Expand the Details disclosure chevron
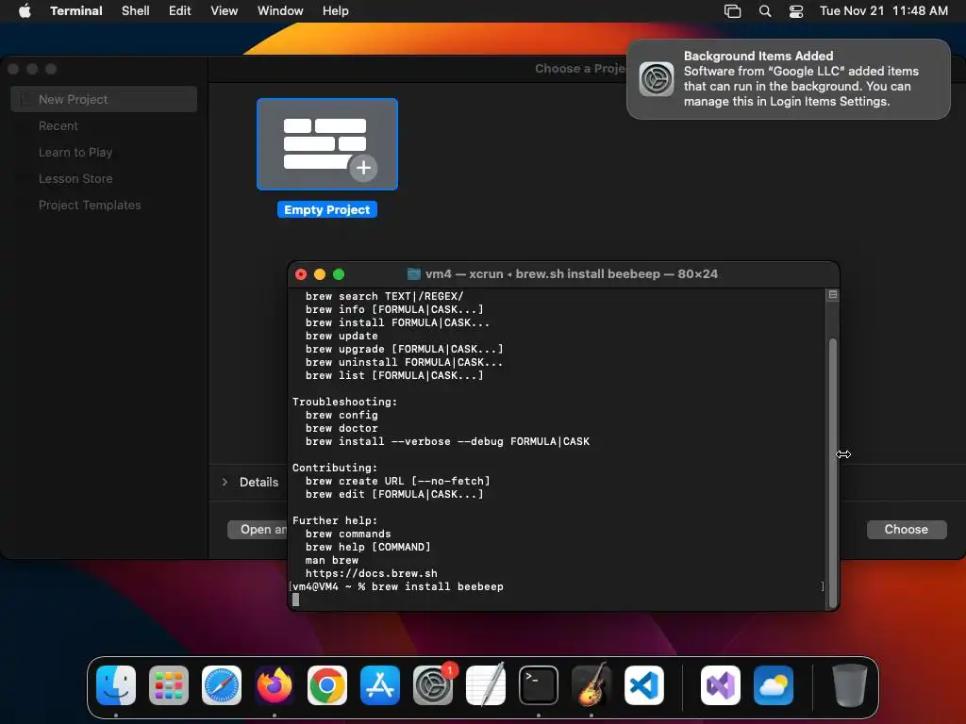This screenshot has width=966, height=724. (x=225, y=482)
